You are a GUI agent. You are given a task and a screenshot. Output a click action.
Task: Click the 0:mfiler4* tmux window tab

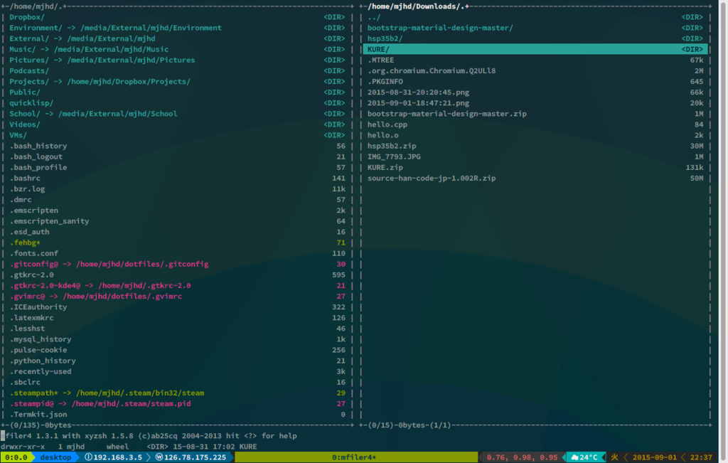354,457
